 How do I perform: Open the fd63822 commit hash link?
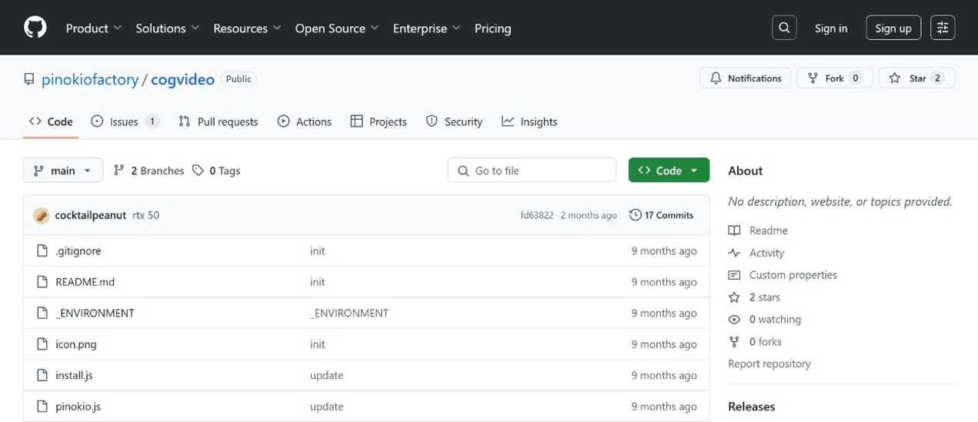536,215
